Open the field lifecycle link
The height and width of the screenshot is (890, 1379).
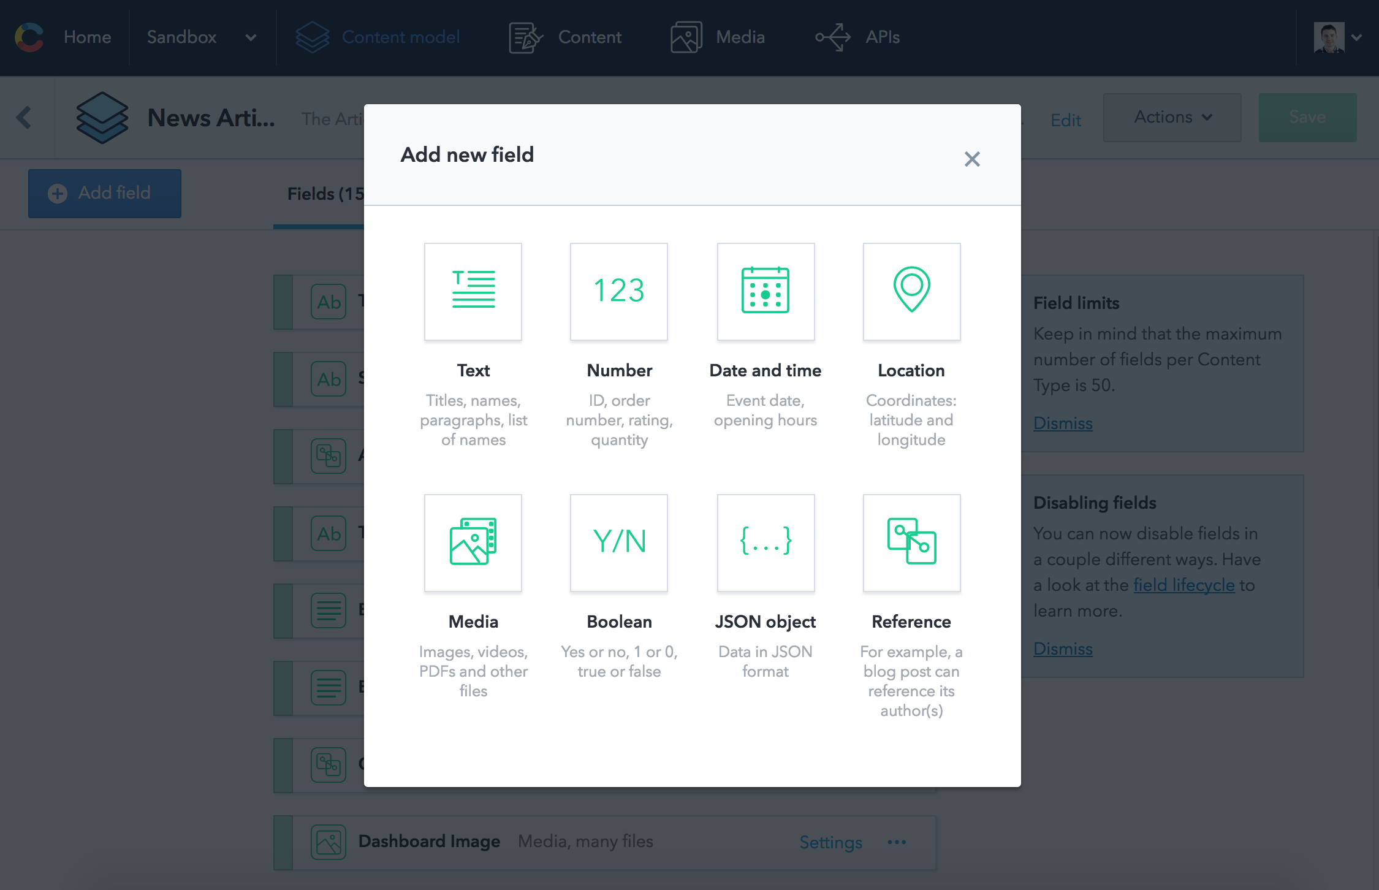[1183, 585]
